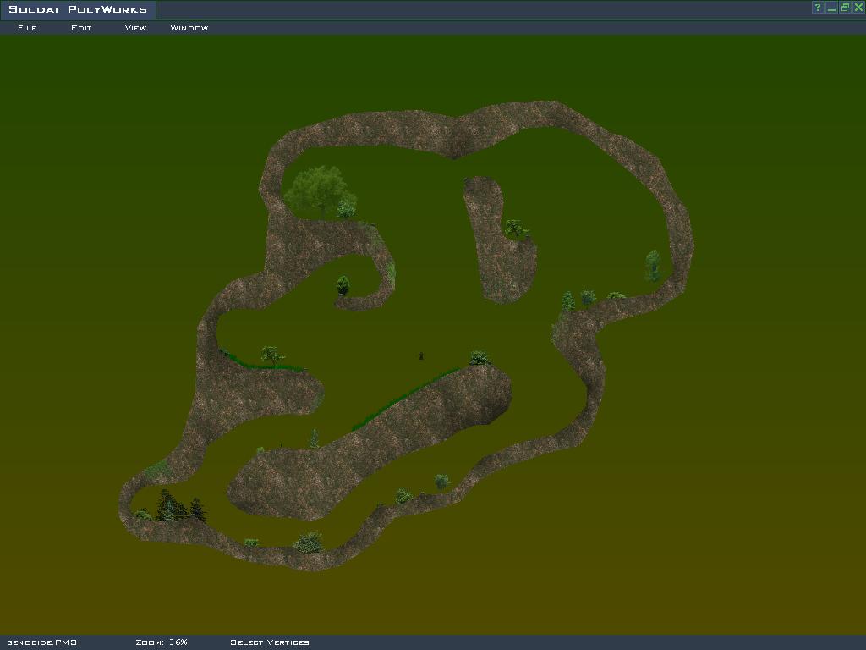Viewport: 866px width, 650px height.
Task: Select the large leafy tree scenery at top-left
Action: coord(316,190)
